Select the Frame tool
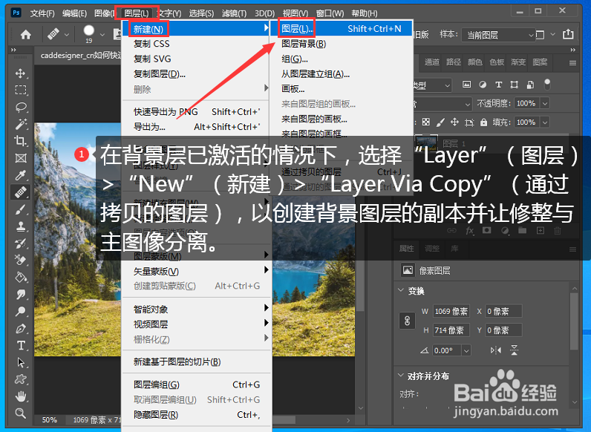 (20, 158)
